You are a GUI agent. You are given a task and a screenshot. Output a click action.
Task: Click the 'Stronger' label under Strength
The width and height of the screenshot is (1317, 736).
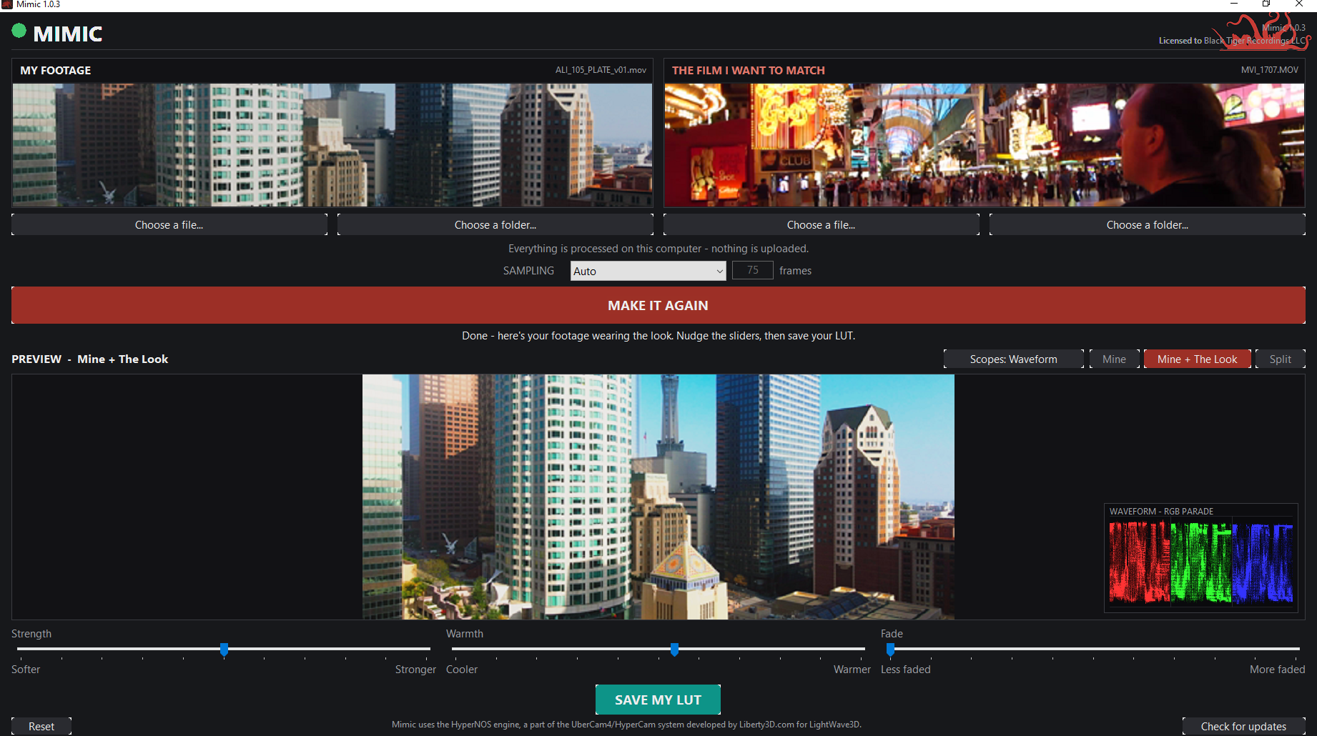[415, 670]
